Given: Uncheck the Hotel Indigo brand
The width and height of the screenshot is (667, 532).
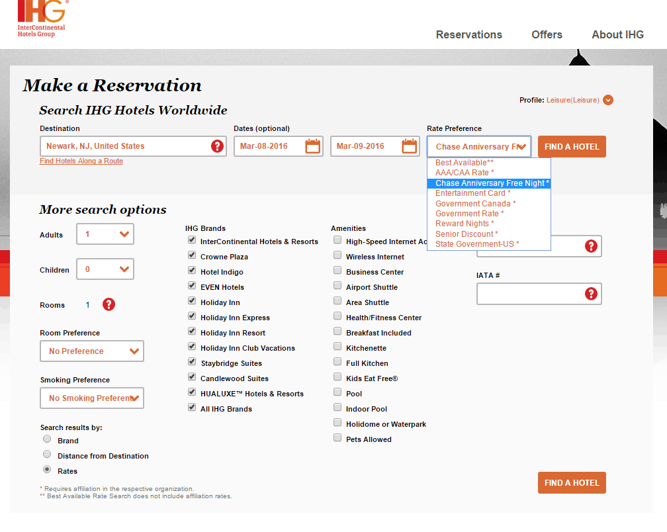Looking at the screenshot, I should click(193, 271).
